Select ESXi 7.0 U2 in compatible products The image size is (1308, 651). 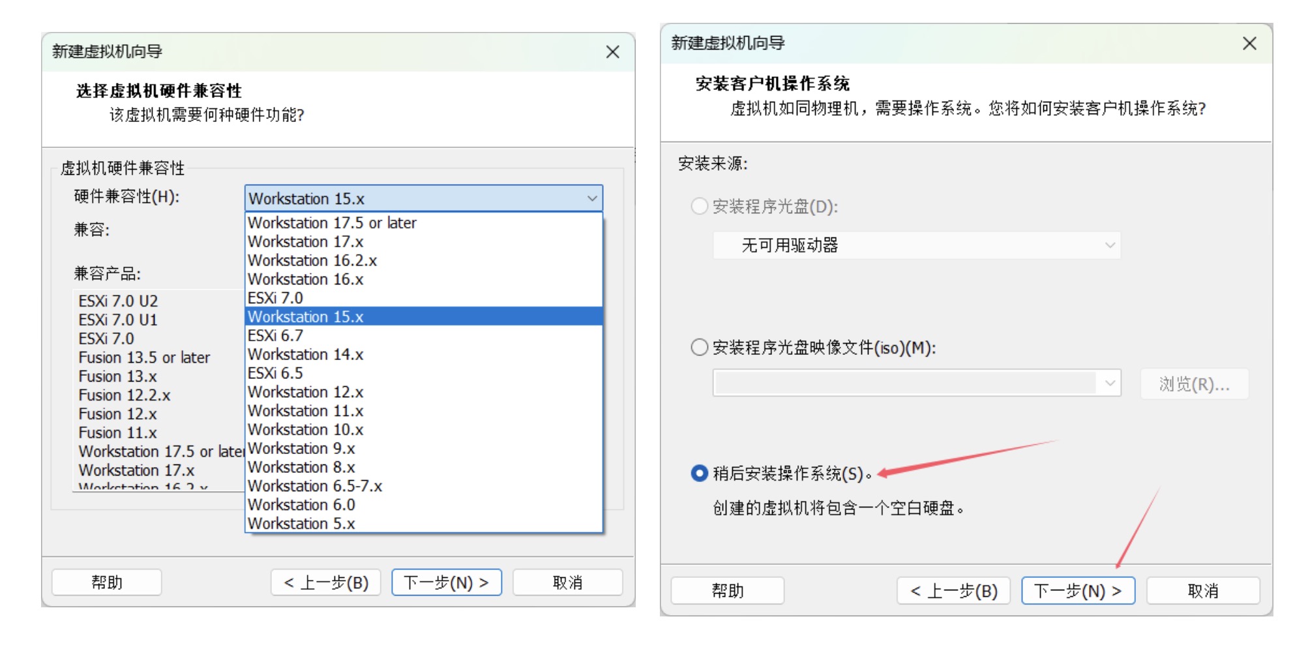point(118,301)
